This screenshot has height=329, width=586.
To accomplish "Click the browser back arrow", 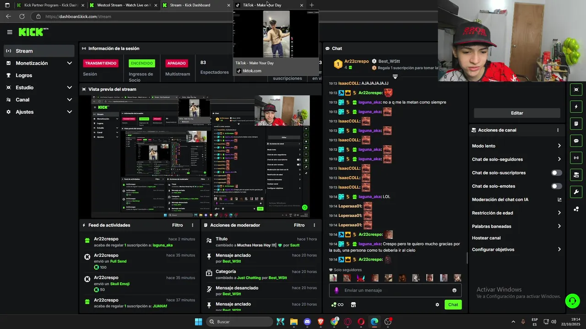I will [x=8, y=16].
